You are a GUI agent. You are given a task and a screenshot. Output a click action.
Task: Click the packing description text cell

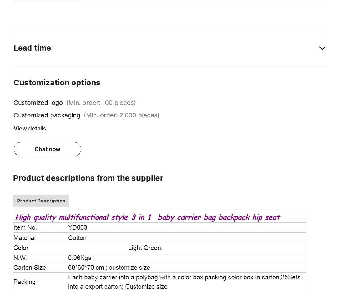(187, 282)
